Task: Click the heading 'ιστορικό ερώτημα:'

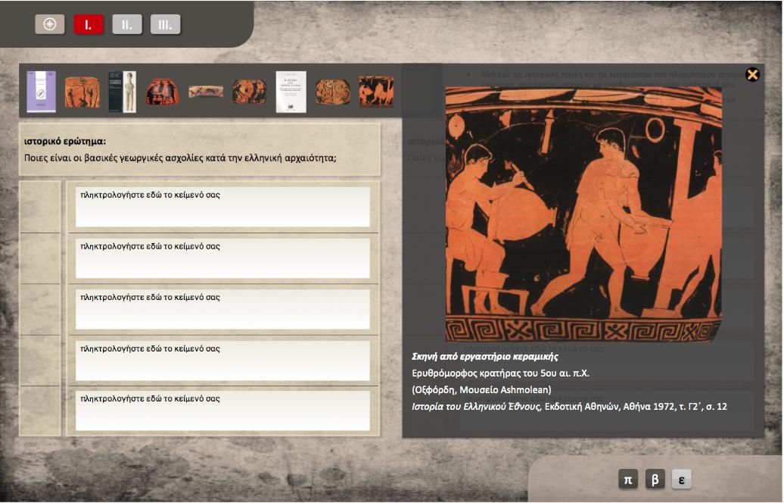Action: pyautogui.click(x=65, y=142)
